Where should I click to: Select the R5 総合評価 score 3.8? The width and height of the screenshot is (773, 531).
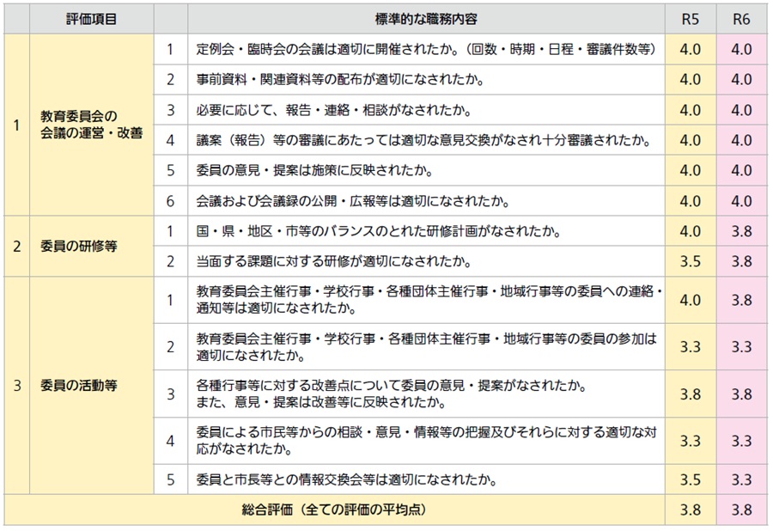pyautogui.click(x=690, y=510)
